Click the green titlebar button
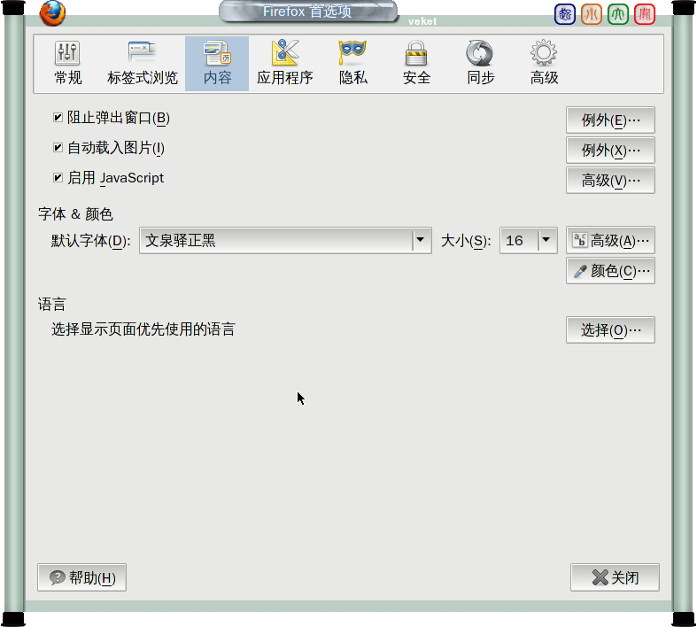 618,14
